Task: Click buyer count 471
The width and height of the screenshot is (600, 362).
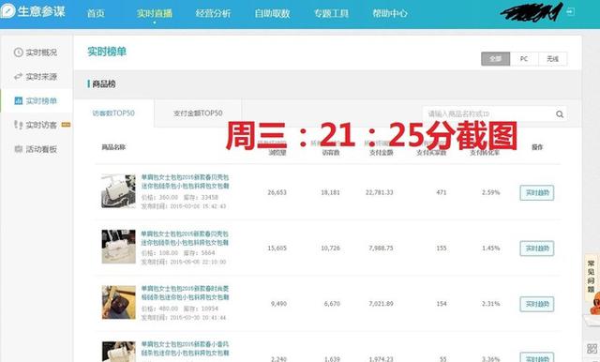Action: pos(442,192)
